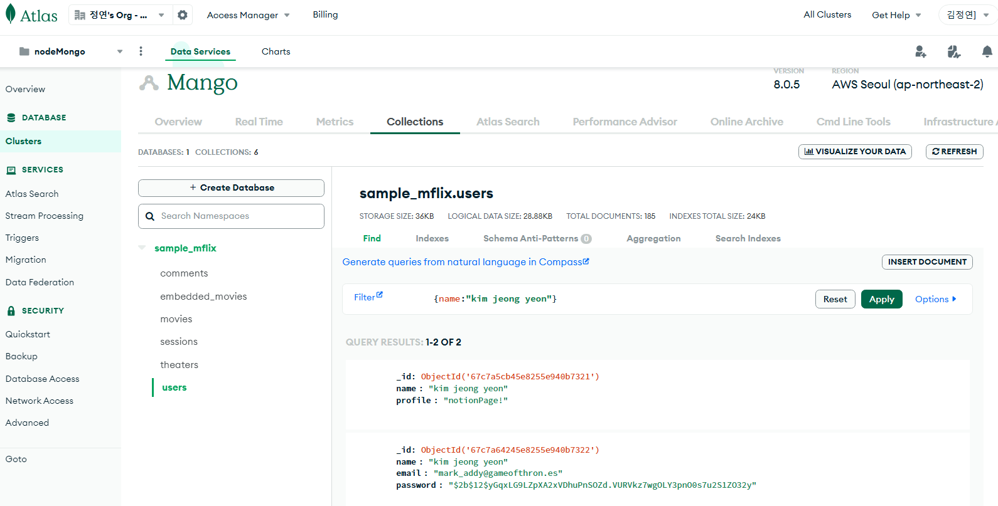Image resolution: width=998 pixels, height=506 pixels.
Task: Select the comments collection
Action: click(x=184, y=273)
